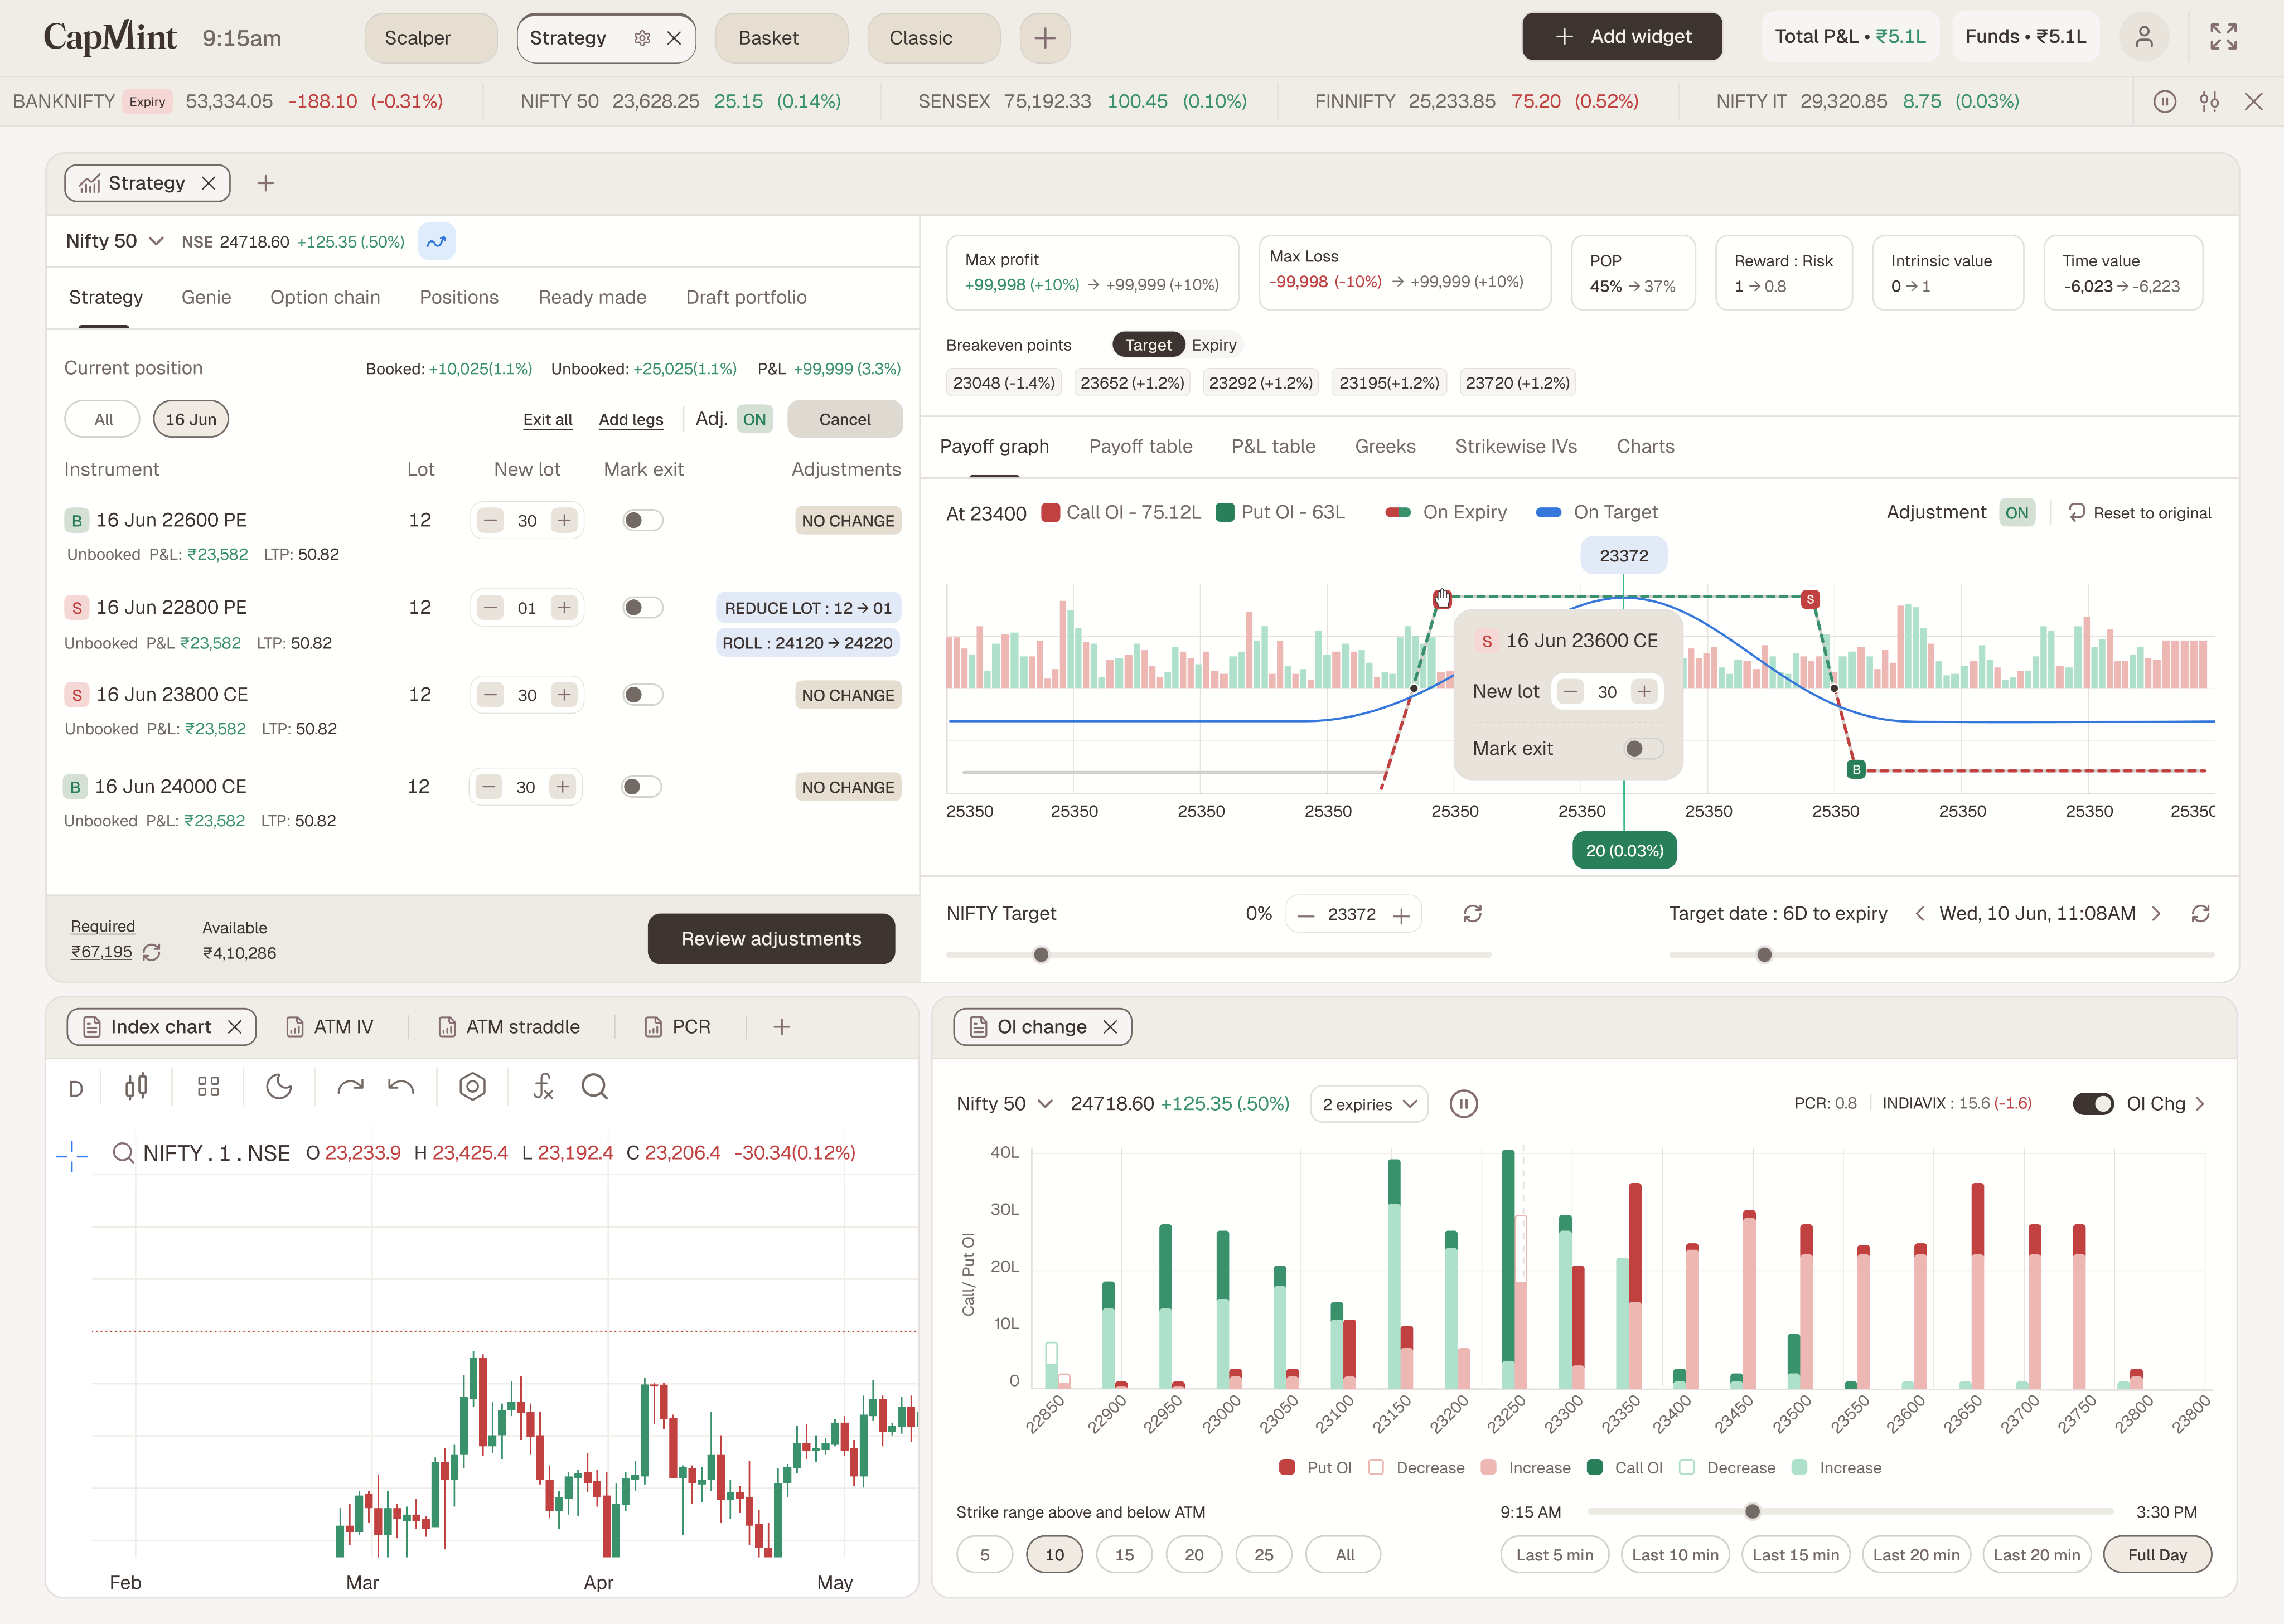The image size is (2284, 1624).
Task: Toggle payoff graph Adjustment ON switch
Action: pyautogui.click(x=2016, y=513)
